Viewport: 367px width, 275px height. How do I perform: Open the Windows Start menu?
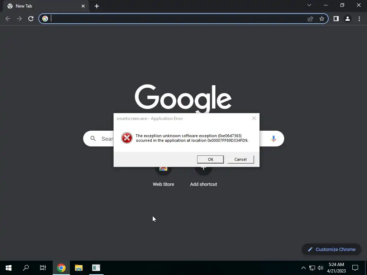tap(9, 268)
